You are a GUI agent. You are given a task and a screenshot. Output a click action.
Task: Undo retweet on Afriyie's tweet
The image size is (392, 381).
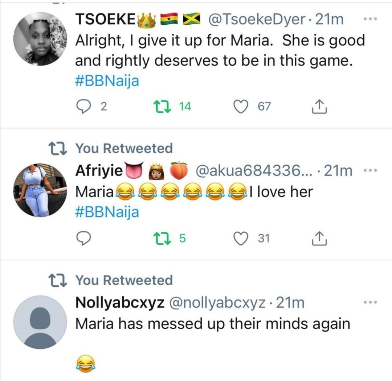(x=159, y=239)
